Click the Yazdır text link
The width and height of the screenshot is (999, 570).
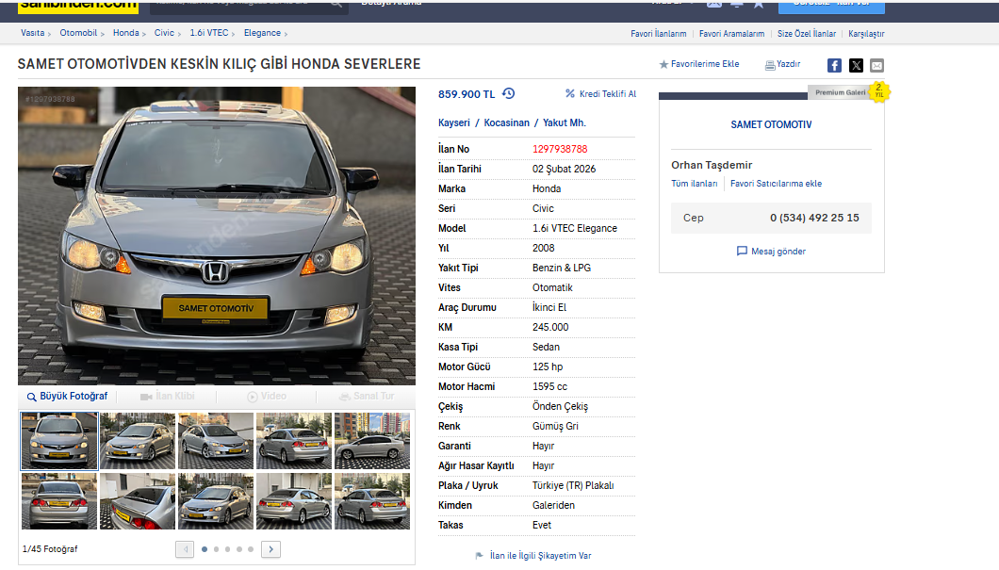[x=788, y=64]
